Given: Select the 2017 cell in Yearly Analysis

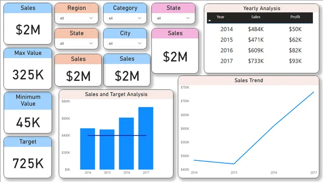Looking at the screenshot, I should tap(227, 61).
